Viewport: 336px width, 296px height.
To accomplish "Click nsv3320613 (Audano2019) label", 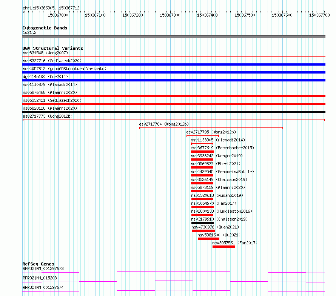I will coord(217,195).
